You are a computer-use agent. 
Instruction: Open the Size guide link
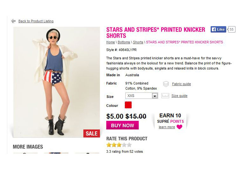[x=179, y=96]
